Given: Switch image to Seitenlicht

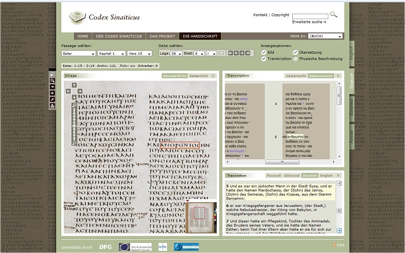Looking at the screenshot, I should [198, 75].
